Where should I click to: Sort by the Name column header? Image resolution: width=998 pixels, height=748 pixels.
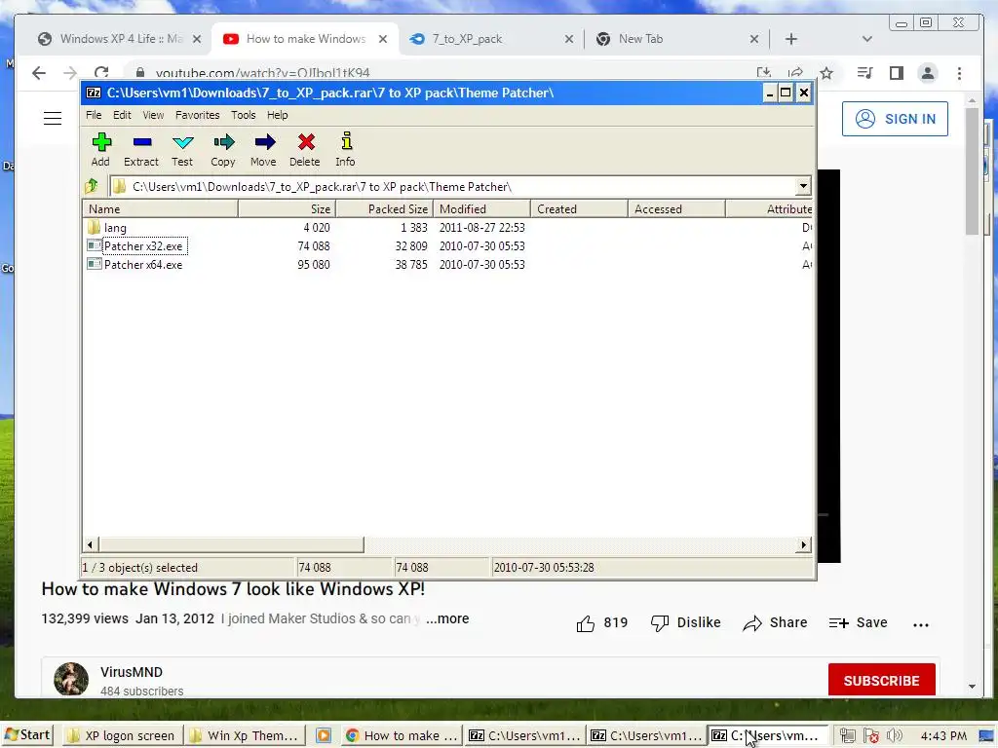[161, 208]
